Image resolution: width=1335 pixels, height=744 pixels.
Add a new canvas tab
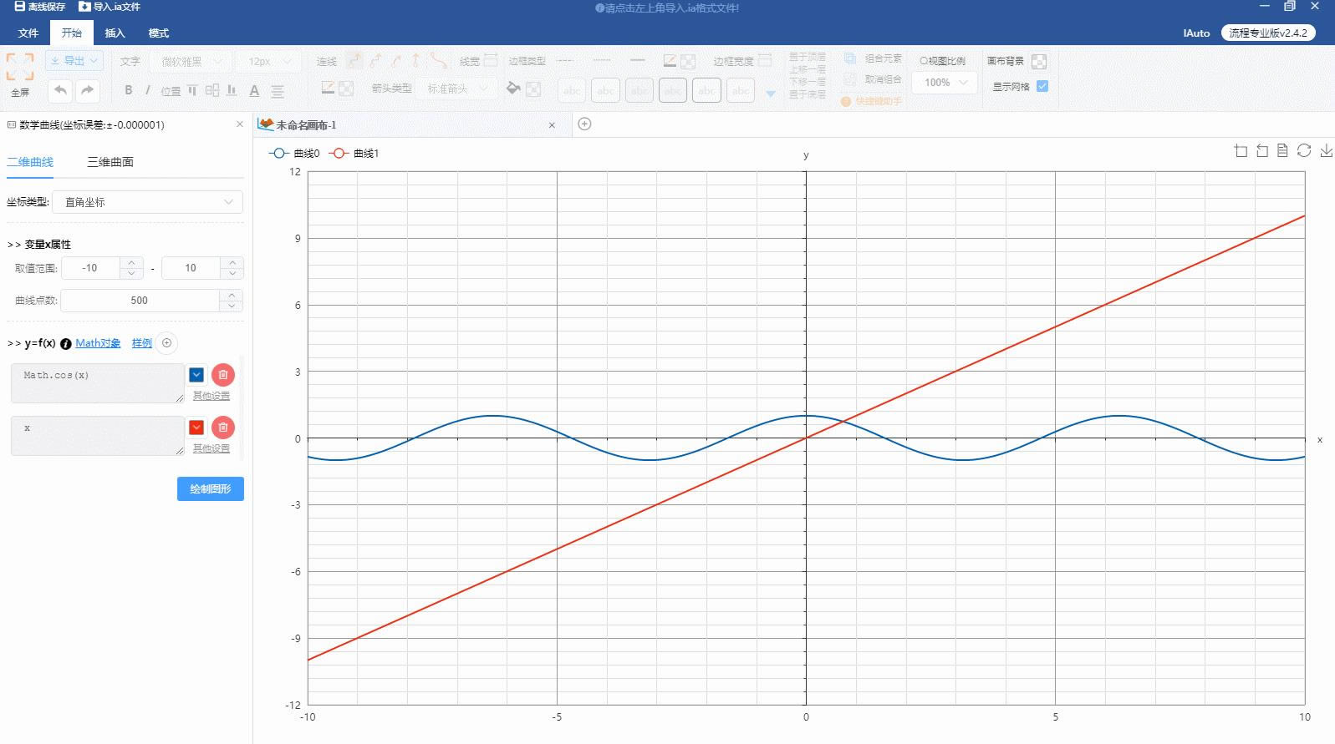coord(585,124)
